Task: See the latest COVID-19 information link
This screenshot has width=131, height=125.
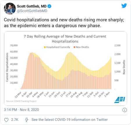Action: (70, 120)
